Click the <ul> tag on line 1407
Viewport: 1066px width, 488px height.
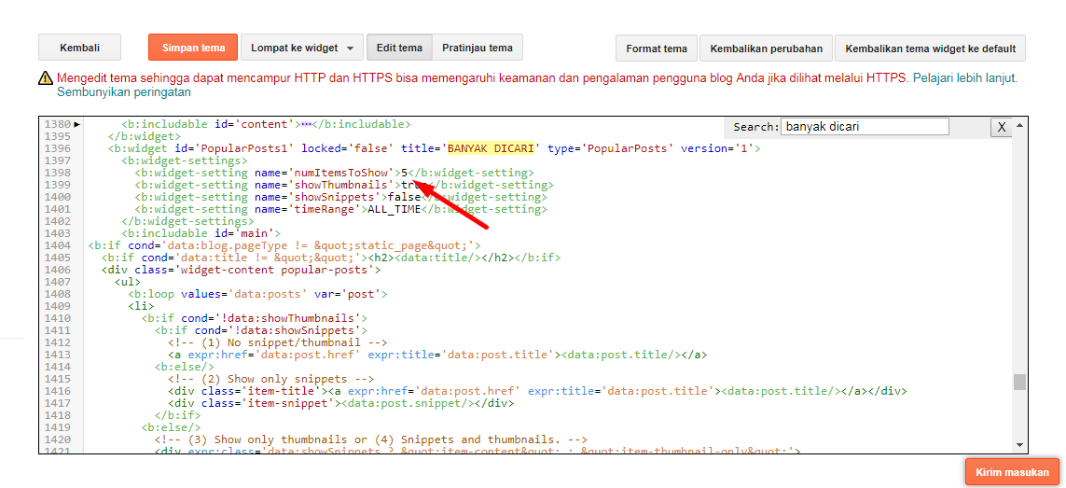click(x=127, y=282)
